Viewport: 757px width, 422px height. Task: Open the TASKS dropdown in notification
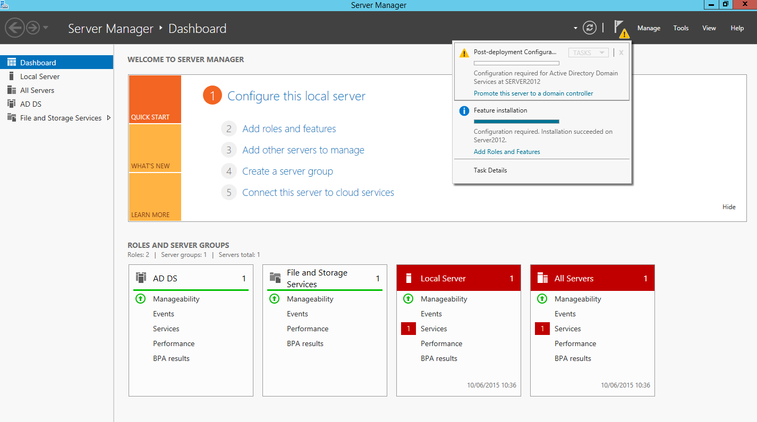click(589, 53)
